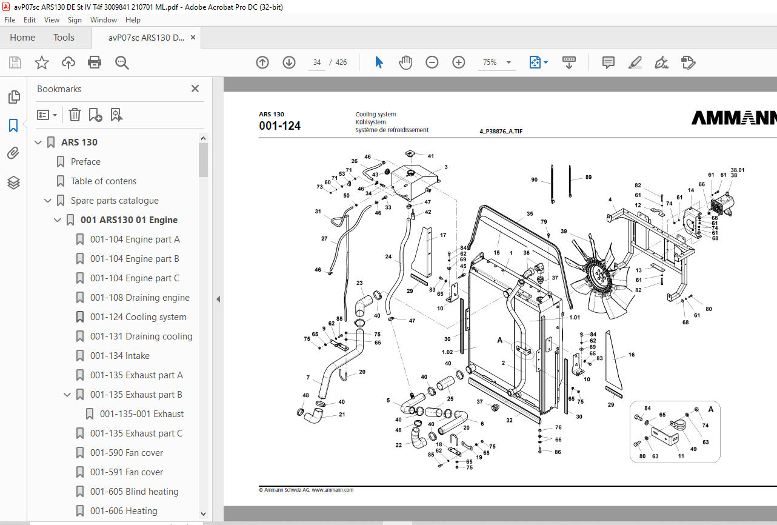Click the stamp/fill form toolbar icon
777x525 pixels.
pos(688,62)
